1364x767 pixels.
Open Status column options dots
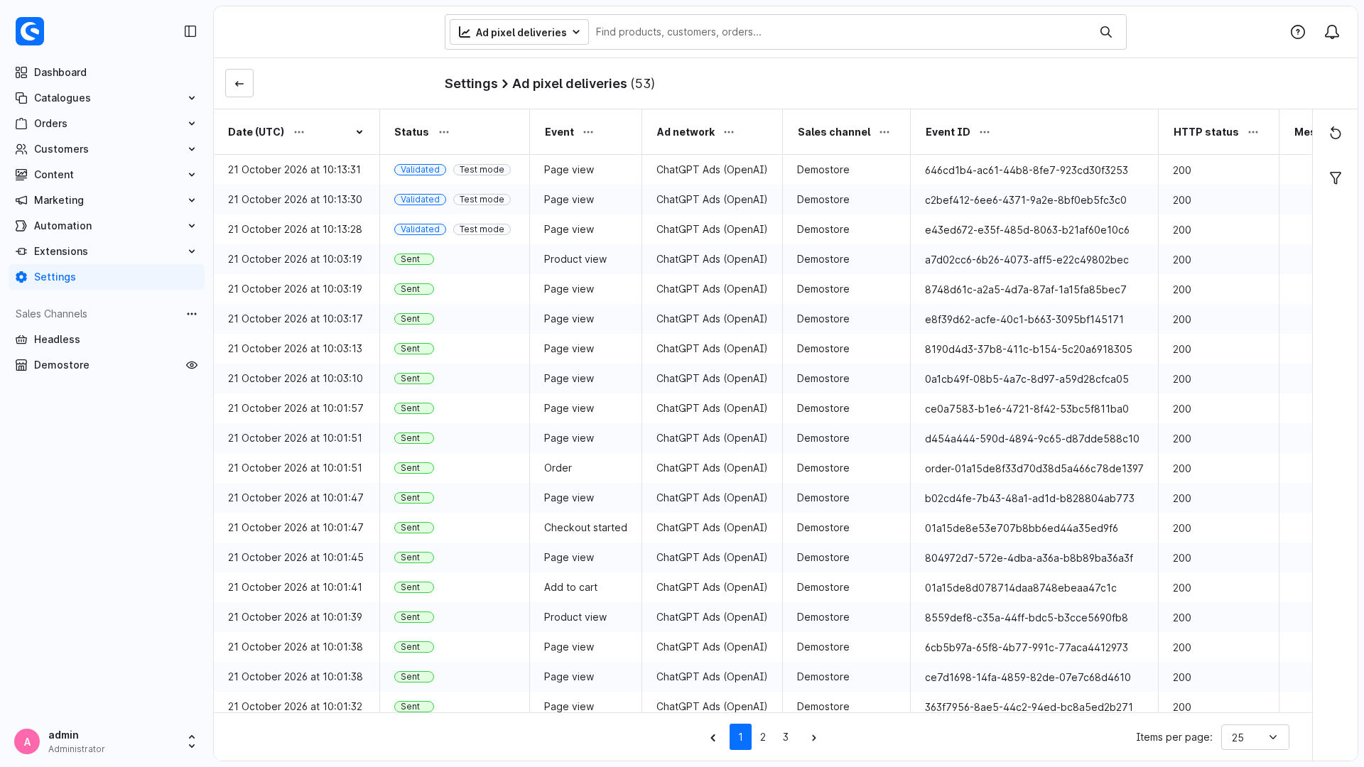(444, 132)
